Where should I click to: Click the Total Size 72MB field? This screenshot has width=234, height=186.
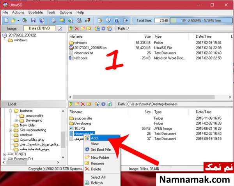click(x=161, y=21)
